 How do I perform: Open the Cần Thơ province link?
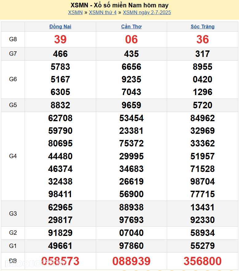pyautogui.click(x=131, y=27)
